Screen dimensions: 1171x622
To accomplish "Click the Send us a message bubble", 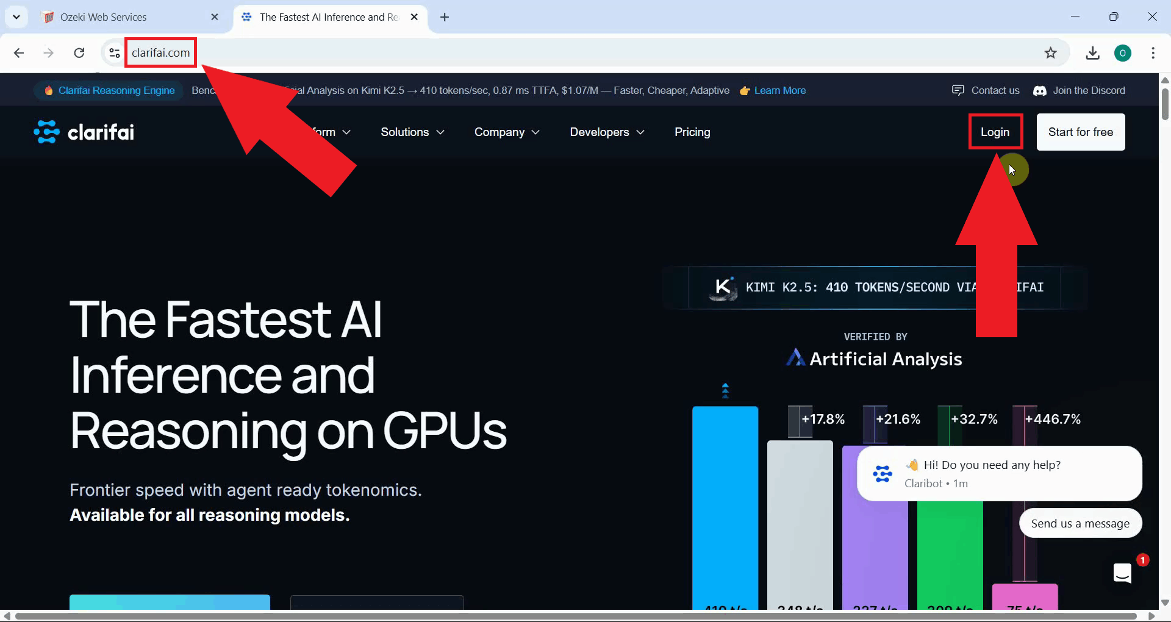I will click(x=1081, y=523).
